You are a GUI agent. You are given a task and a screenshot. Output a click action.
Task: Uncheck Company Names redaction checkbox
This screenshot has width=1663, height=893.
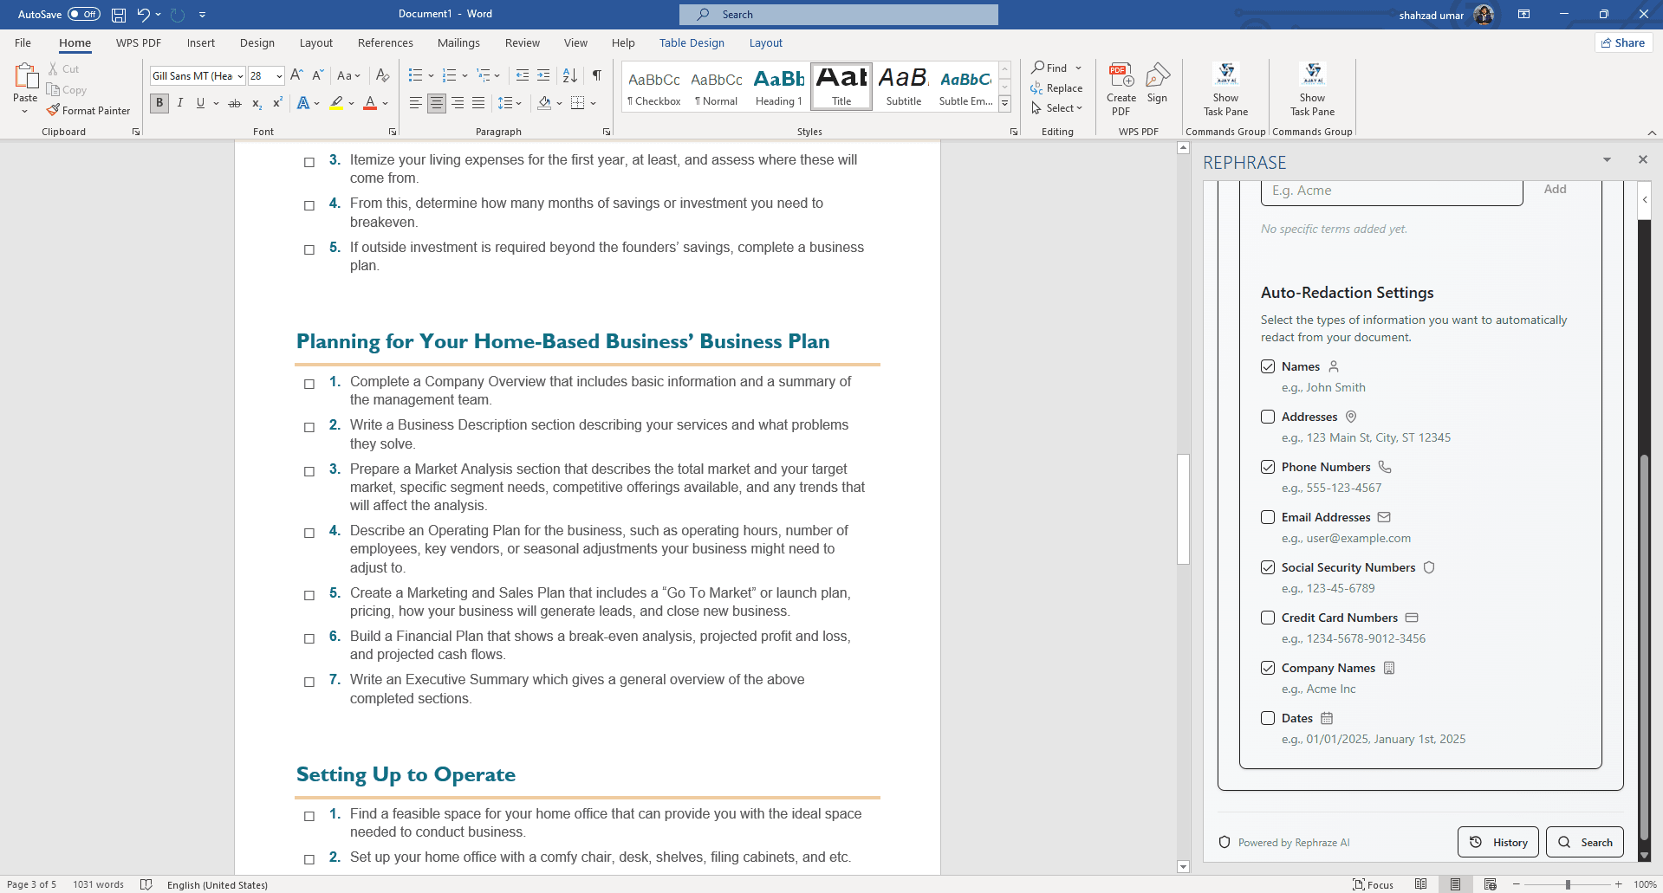1268,668
